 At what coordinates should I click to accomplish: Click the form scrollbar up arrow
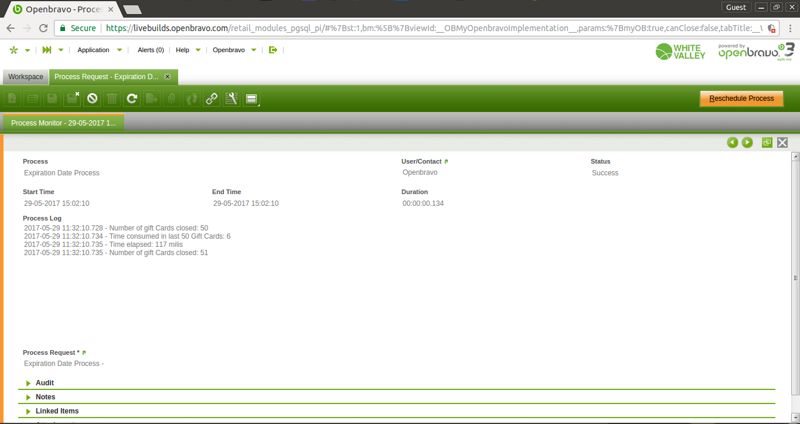[x=795, y=157]
